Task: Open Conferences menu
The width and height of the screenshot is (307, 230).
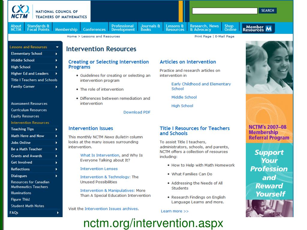Action: 94,30
